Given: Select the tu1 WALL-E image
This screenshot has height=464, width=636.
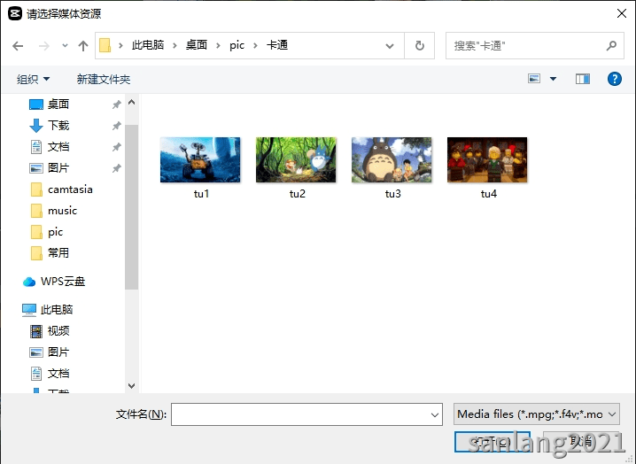Looking at the screenshot, I should [x=200, y=167].
